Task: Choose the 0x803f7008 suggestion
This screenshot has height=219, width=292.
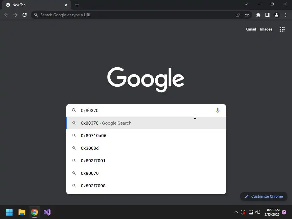Action: 146,186
